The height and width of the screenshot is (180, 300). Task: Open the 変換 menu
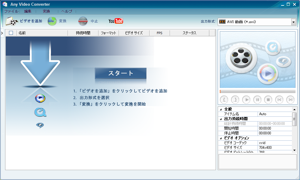pos(46,11)
